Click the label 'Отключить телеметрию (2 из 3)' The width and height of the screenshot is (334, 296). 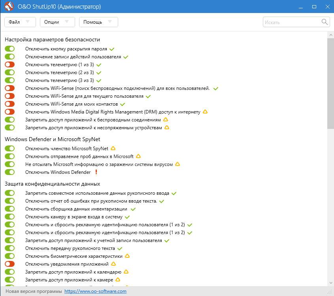coord(60,73)
